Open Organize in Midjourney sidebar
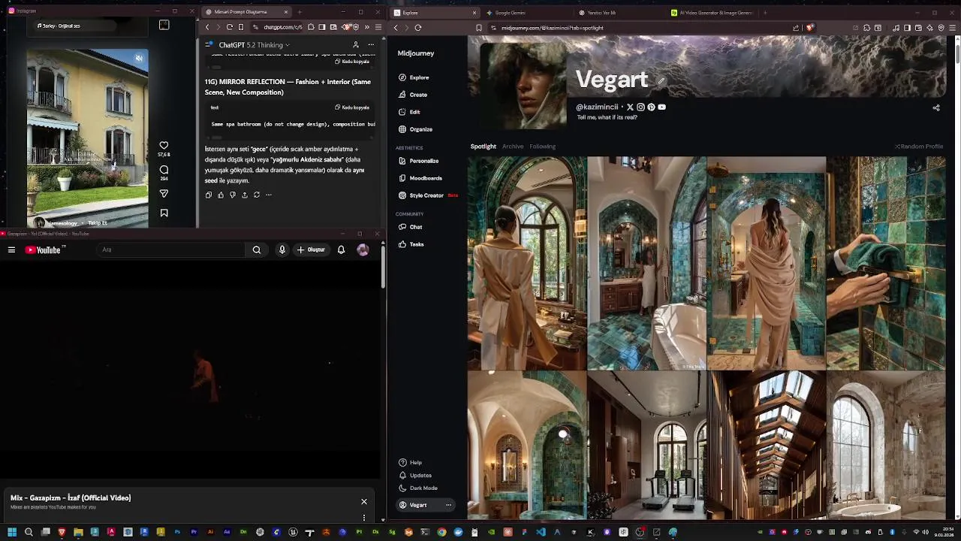 pos(415,129)
